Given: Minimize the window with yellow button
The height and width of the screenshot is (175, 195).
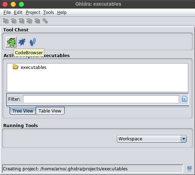Looking at the screenshot, I should [x=13, y=4].
